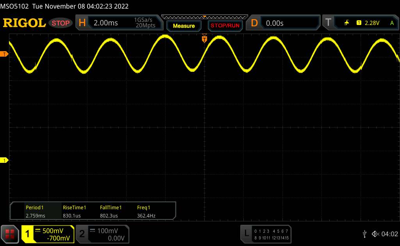Viewport: 400px width, 246px height.
Task: Click the 2.759ms period value
Action: (35, 216)
